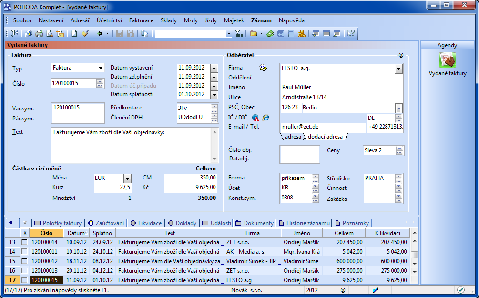Open the Datum vystavení date dropdown
The image size is (479, 298).
tap(214, 68)
